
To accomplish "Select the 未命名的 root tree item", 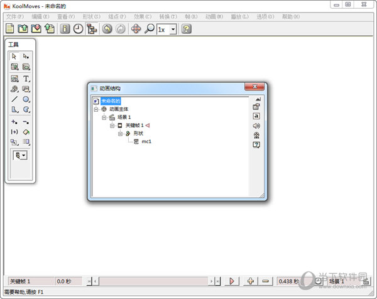I will 111,101.
